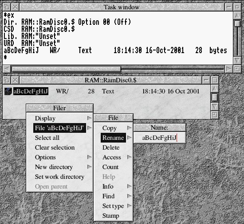The image size is (244, 224).
Task: Click Task window scroll up arrow
Action: pyautogui.click(x=237, y=15)
